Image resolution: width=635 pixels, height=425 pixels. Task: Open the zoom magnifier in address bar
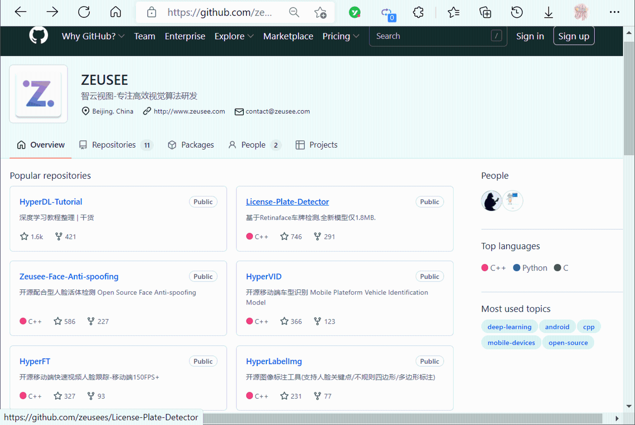(294, 12)
